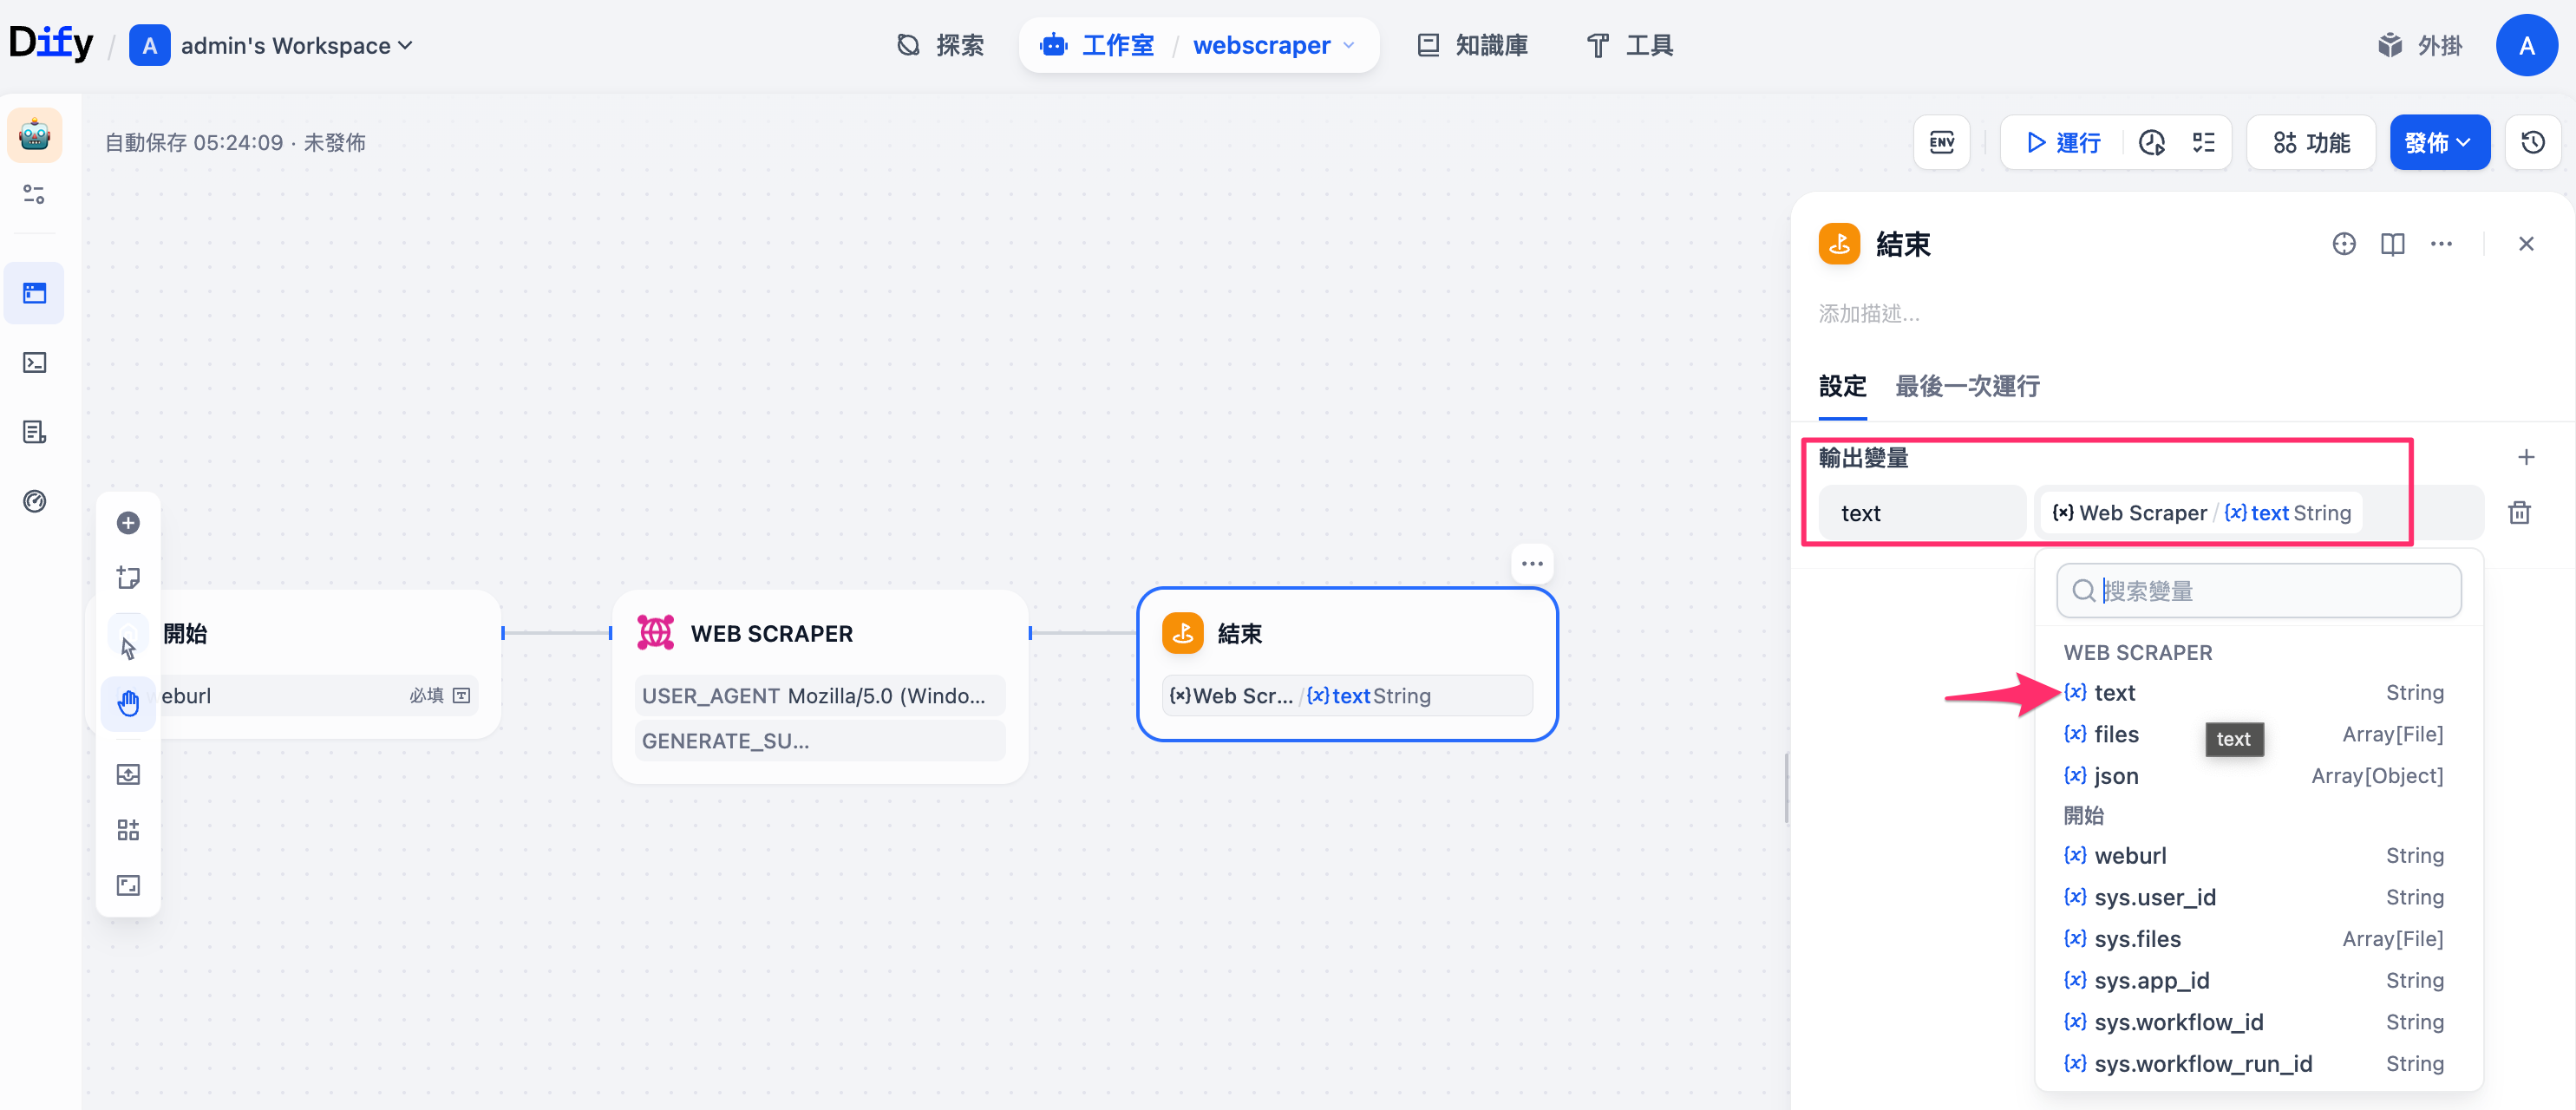Select the add note tool
This screenshot has width=2576, height=1110.
coord(128,577)
